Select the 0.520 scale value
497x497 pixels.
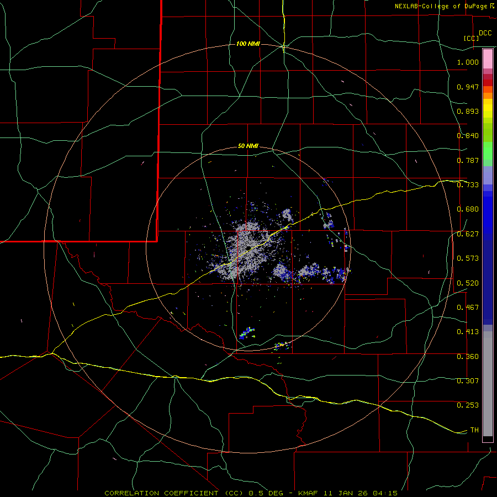pyautogui.click(x=468, y=283)
